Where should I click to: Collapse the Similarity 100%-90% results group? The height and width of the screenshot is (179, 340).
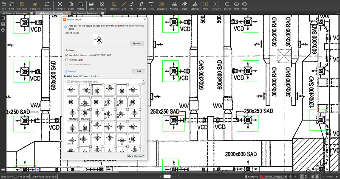(65, 81)
